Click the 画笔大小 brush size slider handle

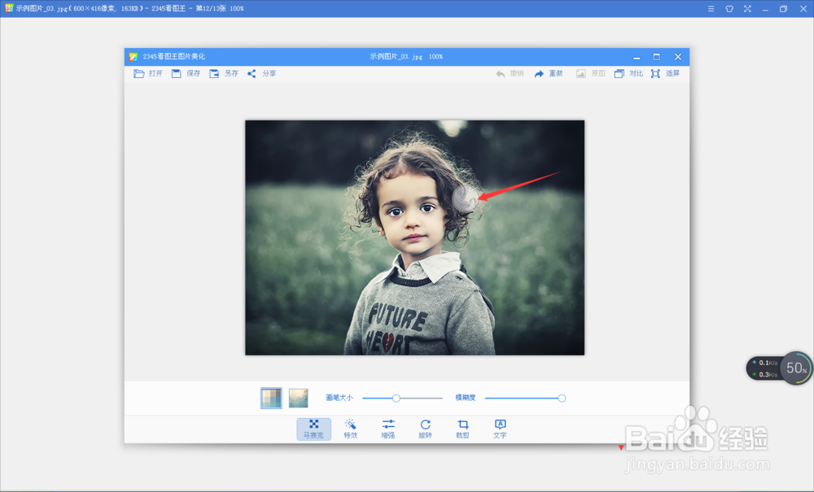[x=396, y=398]
